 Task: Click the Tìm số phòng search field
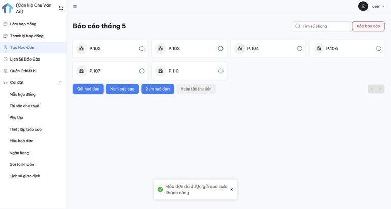click(x=324, y=26)
